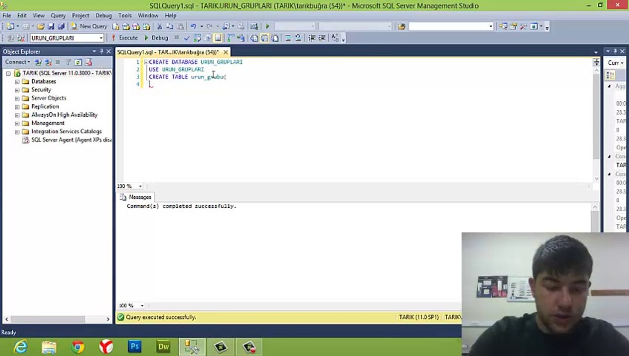Expand the Management folder
The image size is (629, 356).
[17, 123]
